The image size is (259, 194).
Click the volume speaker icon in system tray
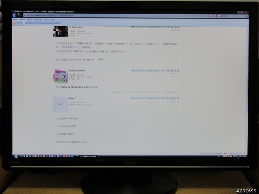(x=236, y=156)
